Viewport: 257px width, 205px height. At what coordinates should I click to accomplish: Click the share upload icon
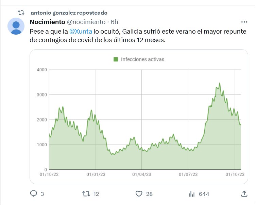coord(244,194)
